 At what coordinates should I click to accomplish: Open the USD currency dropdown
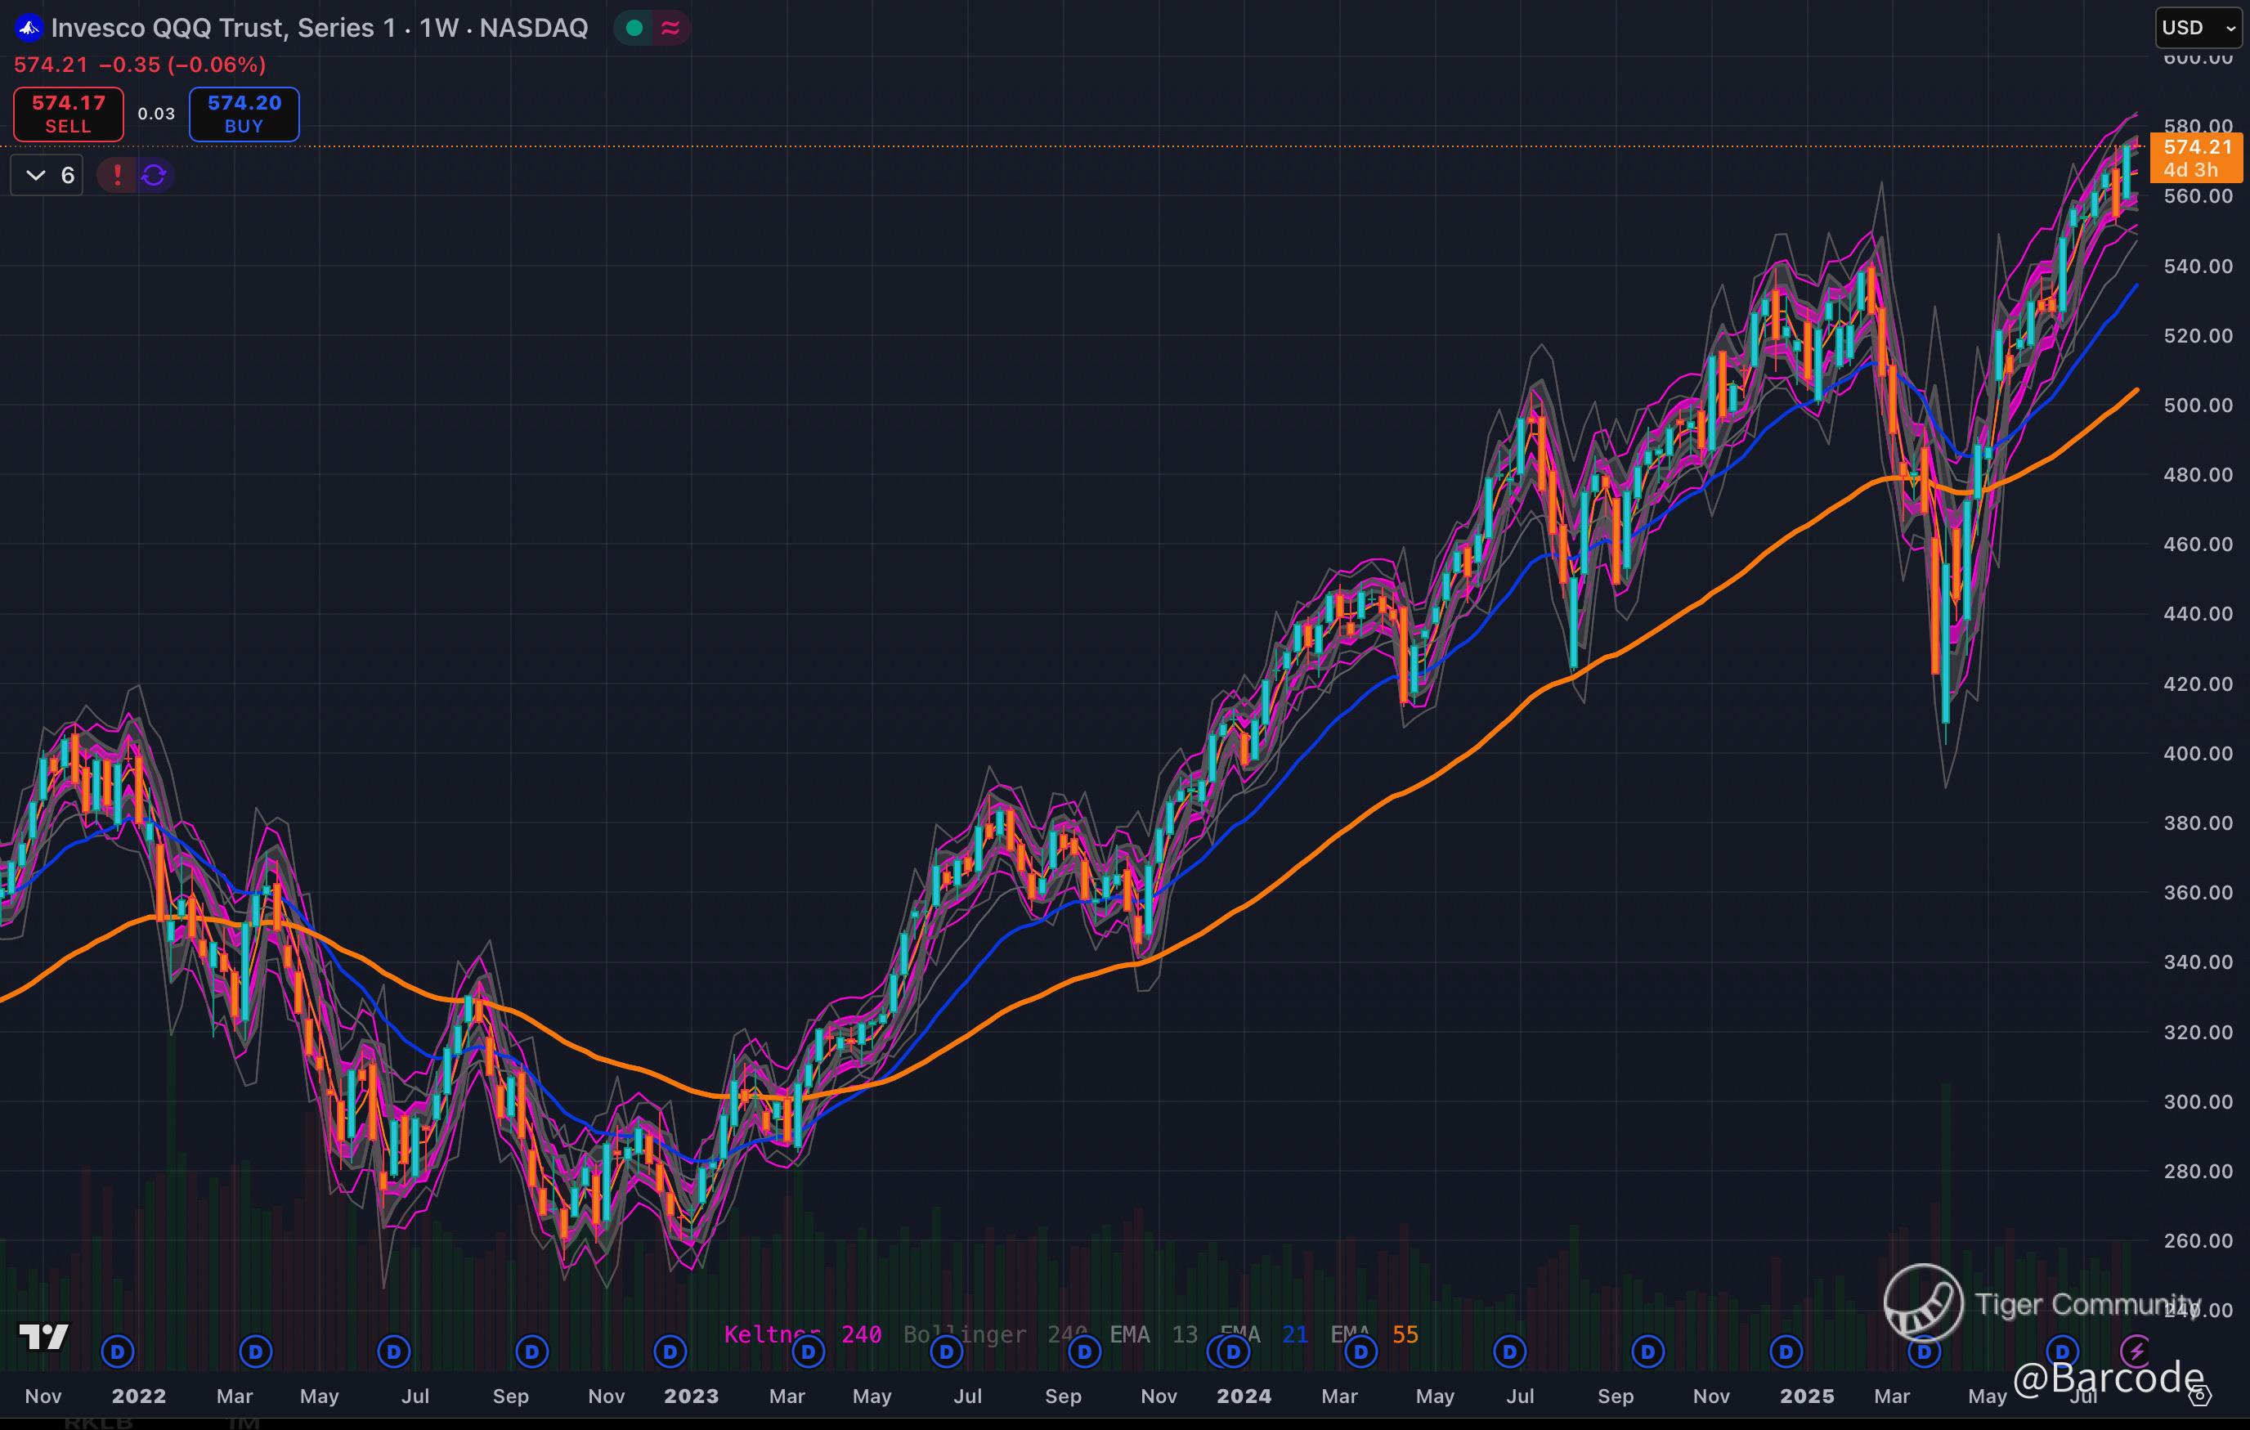2197,28
